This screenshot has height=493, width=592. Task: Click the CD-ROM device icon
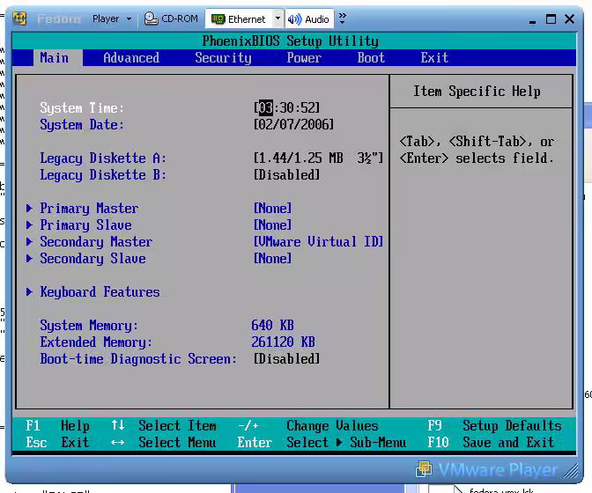click(151, 18)
